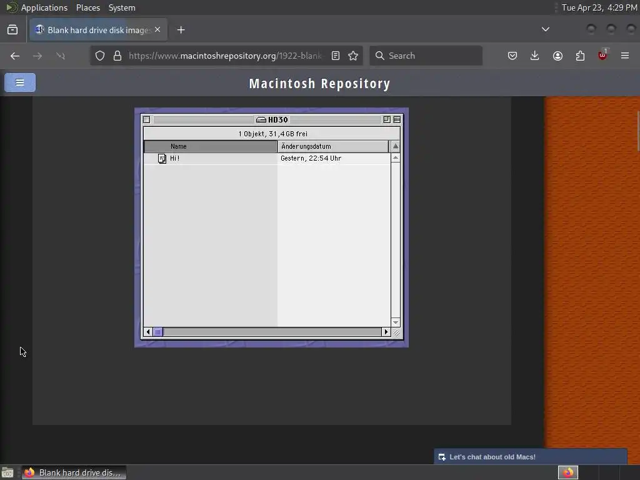Image resolution: width=640 pixels, height=480 pixels.
Task: Click the horizontal scroll left arrow
Action: [148, 332]
